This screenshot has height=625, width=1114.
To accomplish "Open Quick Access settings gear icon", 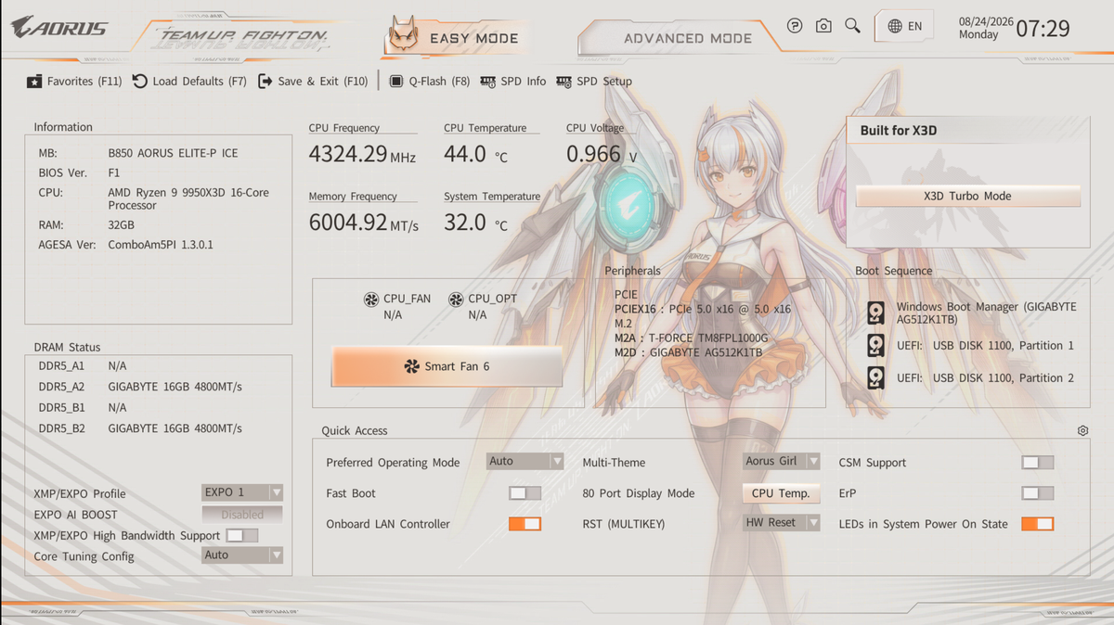I will pos(1082,431).
